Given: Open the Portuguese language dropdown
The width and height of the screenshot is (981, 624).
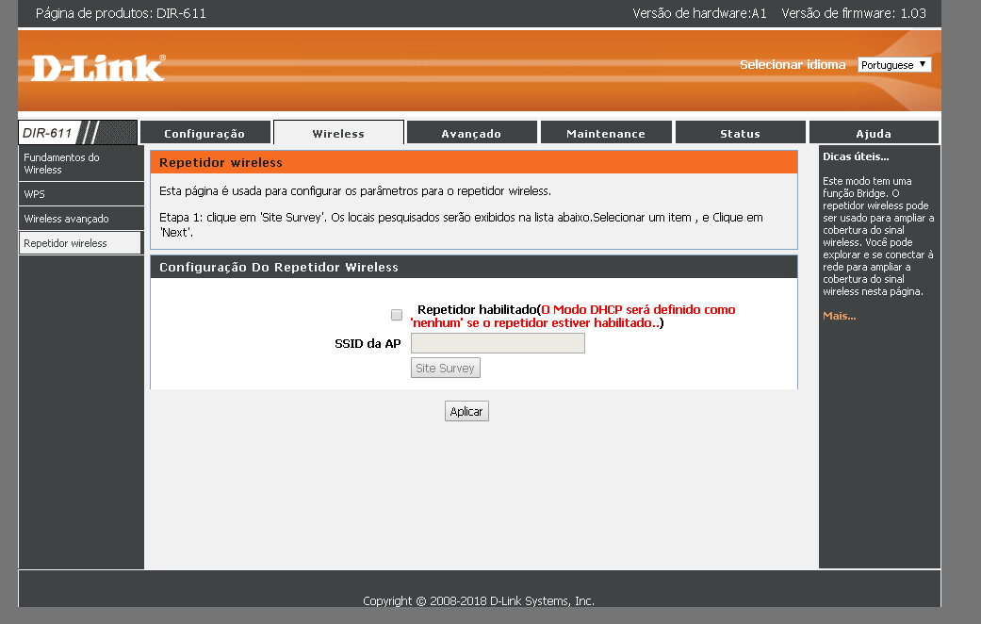Looking at the screenshot, I should [x=894, y=64].
